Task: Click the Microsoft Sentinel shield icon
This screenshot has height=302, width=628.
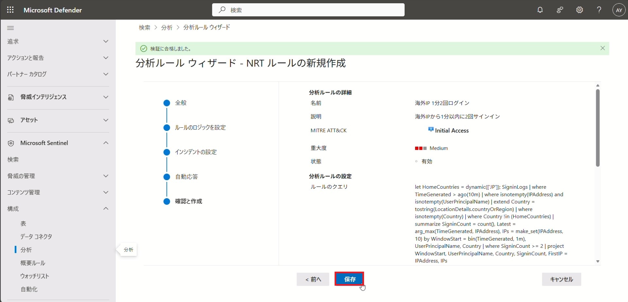Action: point(11,143)
